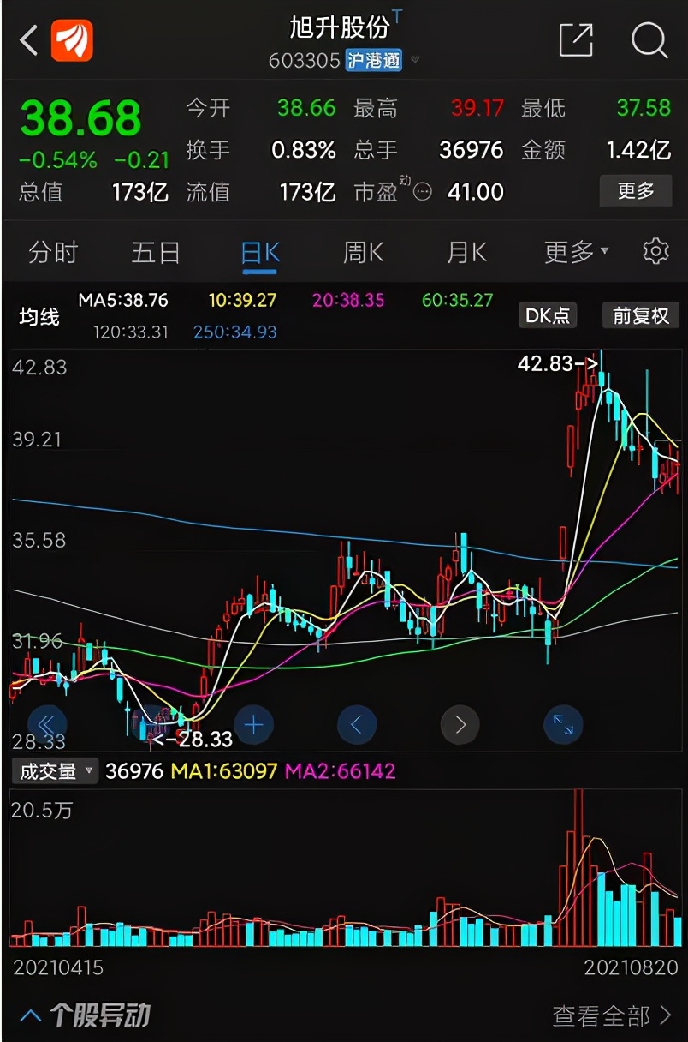Toggle the DK点 signal button
The height and width of the screenshot is (1042, 688).
[x=548, y=315]
